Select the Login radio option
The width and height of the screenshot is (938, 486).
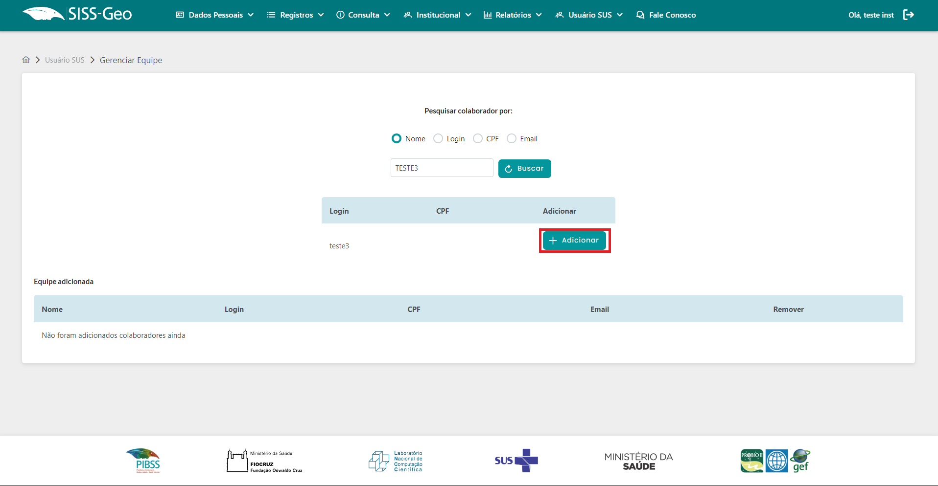click(439, 139)
